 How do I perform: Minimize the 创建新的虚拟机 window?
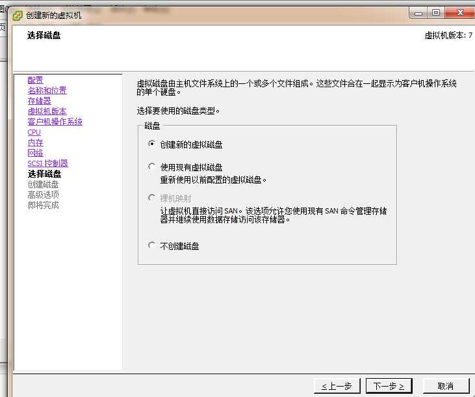418,13
